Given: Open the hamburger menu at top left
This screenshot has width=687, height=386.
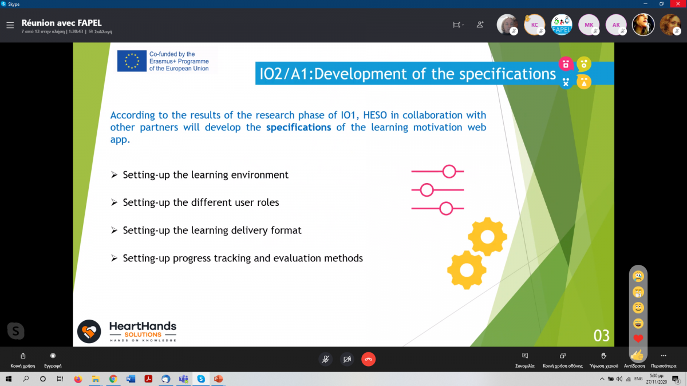Looking at the screenshot, I should coord(10,25).
